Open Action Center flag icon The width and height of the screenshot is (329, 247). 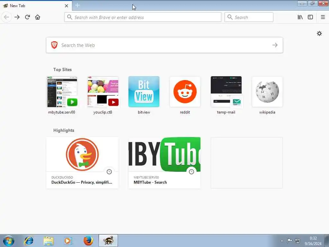(289, 241)
